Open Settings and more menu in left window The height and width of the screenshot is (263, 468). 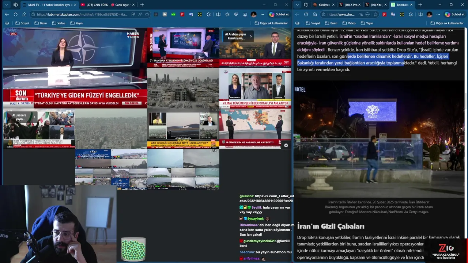[262, 14]
